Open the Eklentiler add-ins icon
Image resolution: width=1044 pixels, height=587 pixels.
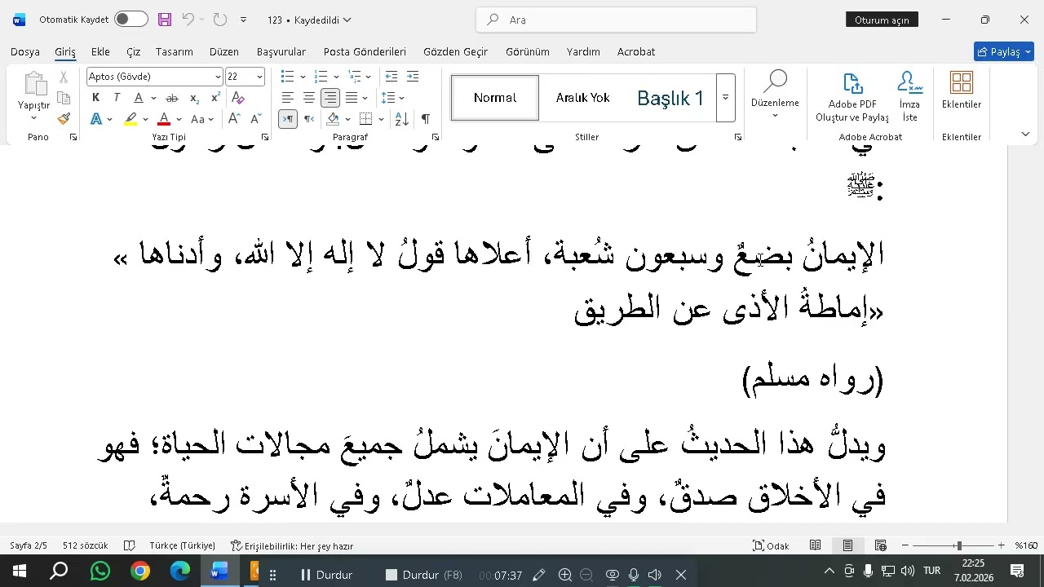962,90
